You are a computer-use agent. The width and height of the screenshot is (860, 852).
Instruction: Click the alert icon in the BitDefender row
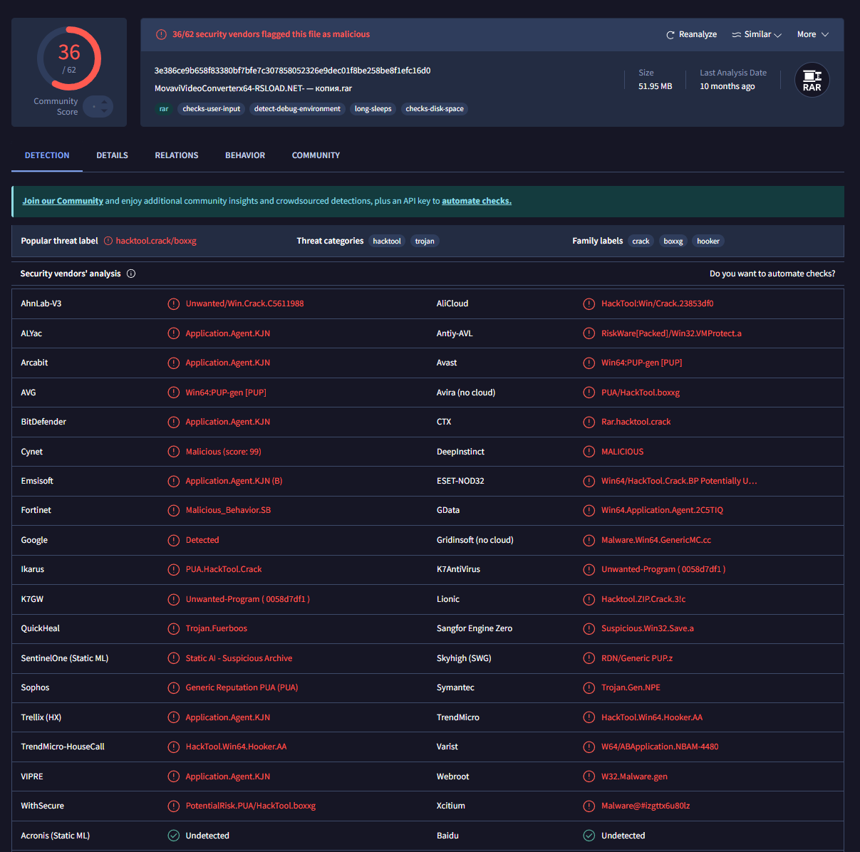(173, 422)
